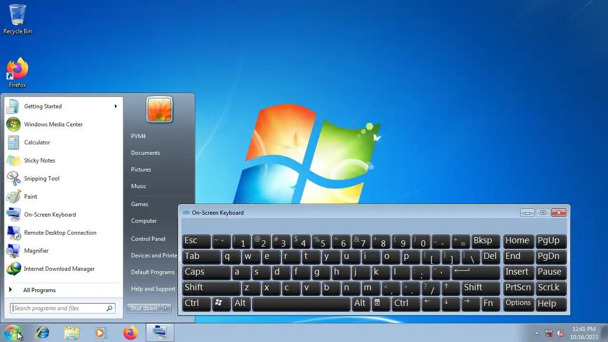The height and width of the screenshot is (342, 608).
Task: Toggle Caps key on On-Screen Keyboard
Action: pyautogui.click(x=206, y=273)
